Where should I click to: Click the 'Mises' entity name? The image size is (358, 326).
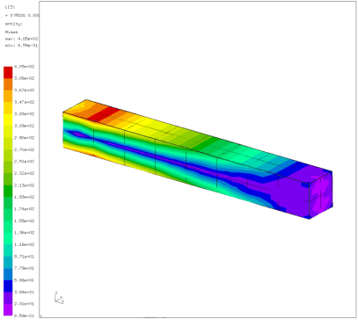click(11, 32)
